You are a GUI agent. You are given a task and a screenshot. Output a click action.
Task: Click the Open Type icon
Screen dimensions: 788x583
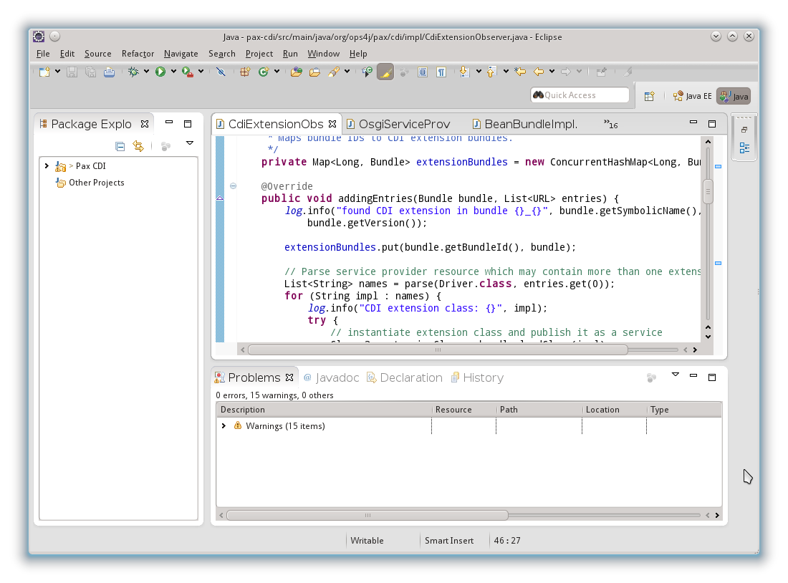tap(296, 72)
